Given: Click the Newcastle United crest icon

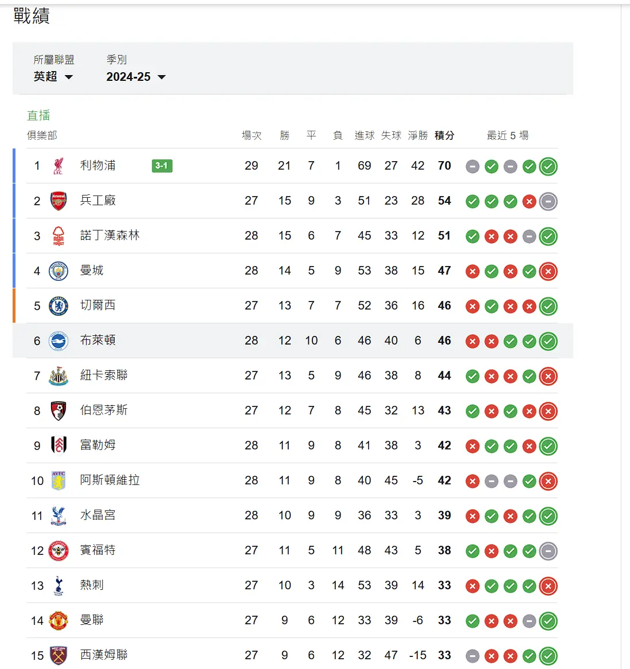Looking at the screenshot, I should tap(58, 376).
